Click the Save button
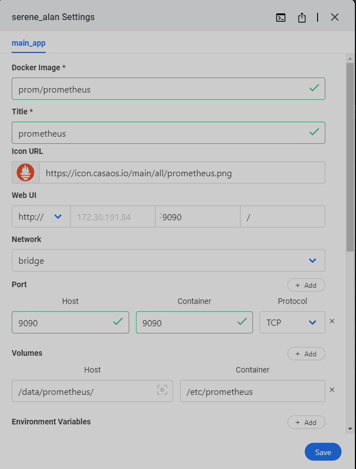356x469 pixels. point(323,452)
